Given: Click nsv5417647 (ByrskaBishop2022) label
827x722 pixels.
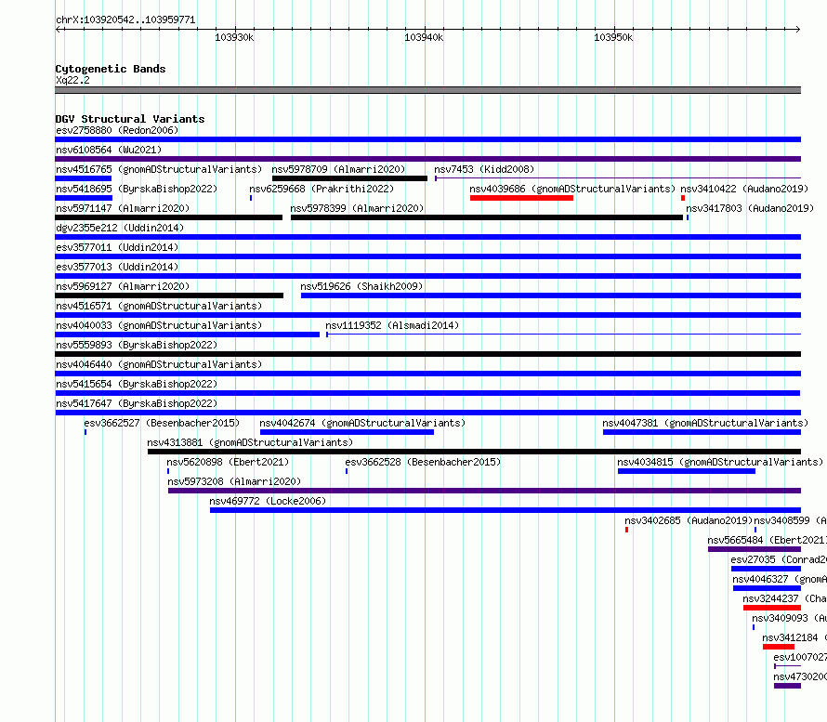Looking at the screenshot, I should pos(137,403).
